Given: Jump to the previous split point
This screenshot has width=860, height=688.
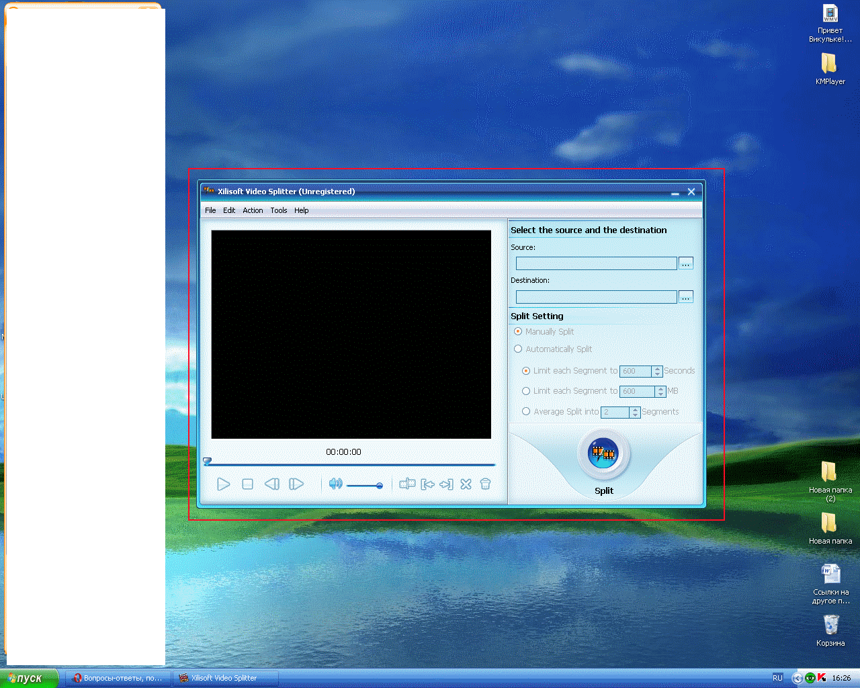Looking at the screenshot, I should (427, 484).
